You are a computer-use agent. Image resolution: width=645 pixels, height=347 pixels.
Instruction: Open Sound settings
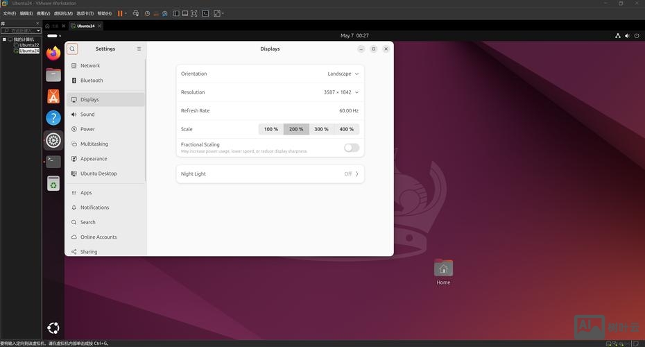click(105, 115)
